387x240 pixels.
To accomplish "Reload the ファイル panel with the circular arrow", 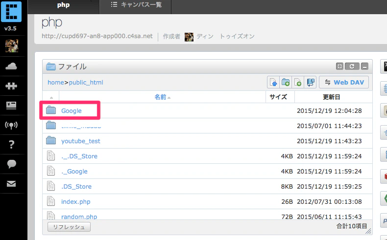I will click(352, 66).
